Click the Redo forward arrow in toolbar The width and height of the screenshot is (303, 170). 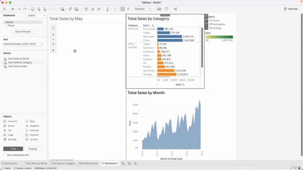tap(19, 9)
